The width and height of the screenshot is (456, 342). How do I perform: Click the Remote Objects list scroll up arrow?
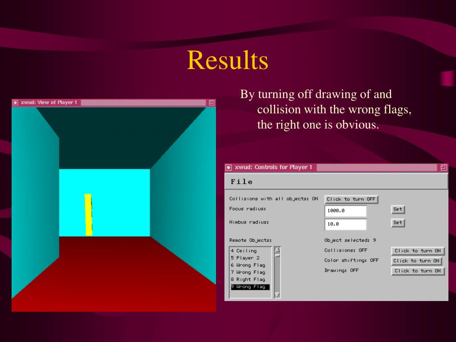(277, 250)
